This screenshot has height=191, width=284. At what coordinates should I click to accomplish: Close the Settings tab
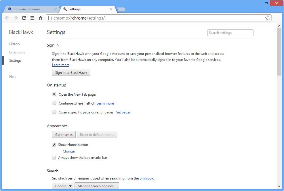pyautogui.click(x=111, y=9)
